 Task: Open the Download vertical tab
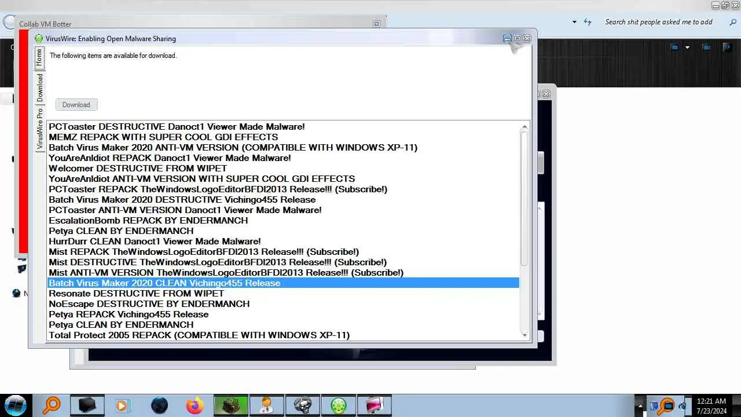coord(39,87)
